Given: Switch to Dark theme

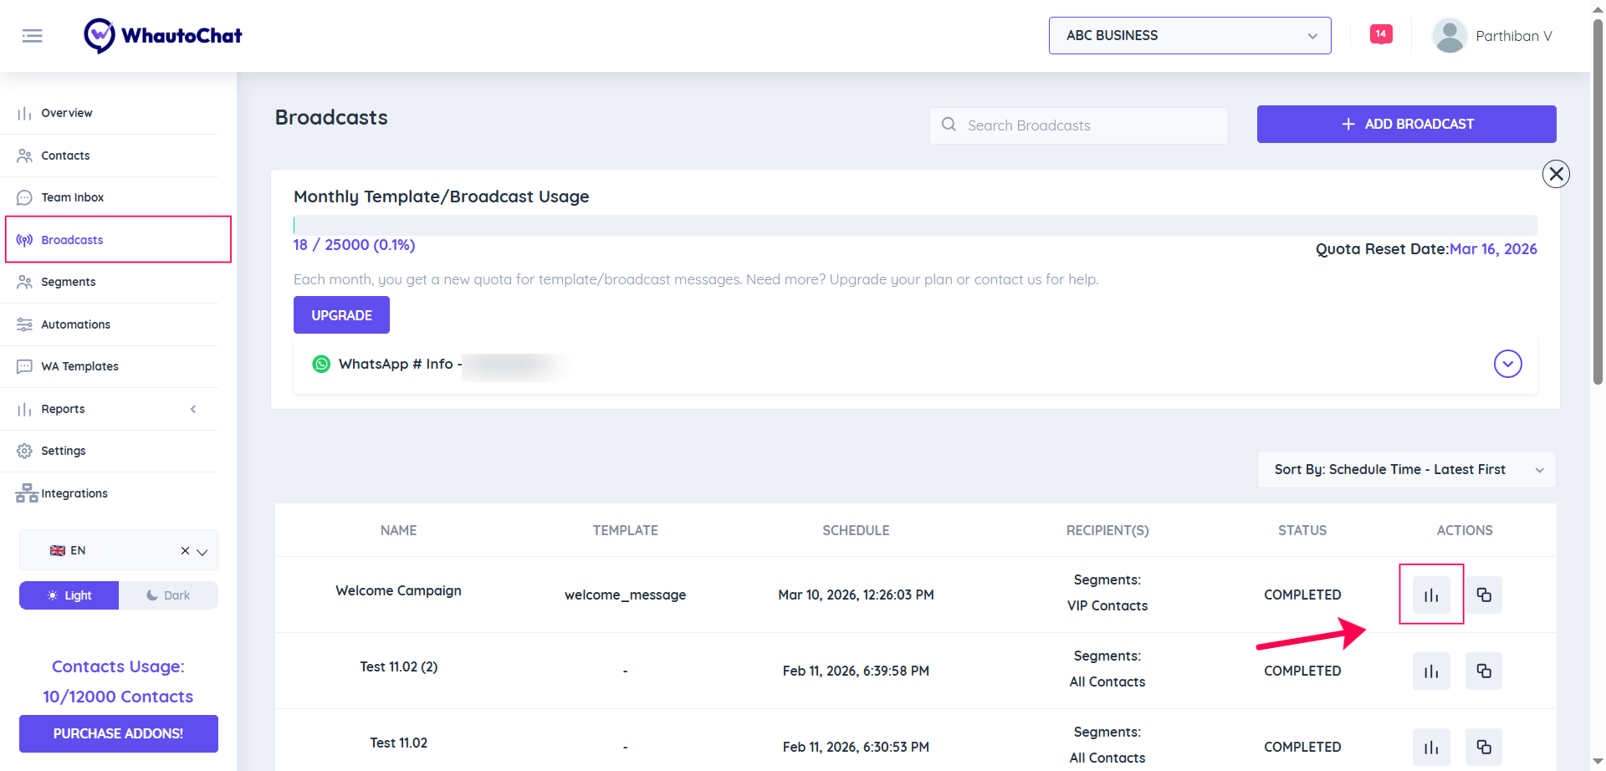Looking at the screenshot, I should [x=169, y=595].
